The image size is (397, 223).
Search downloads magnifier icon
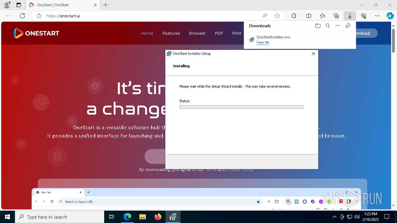(328, 26)
